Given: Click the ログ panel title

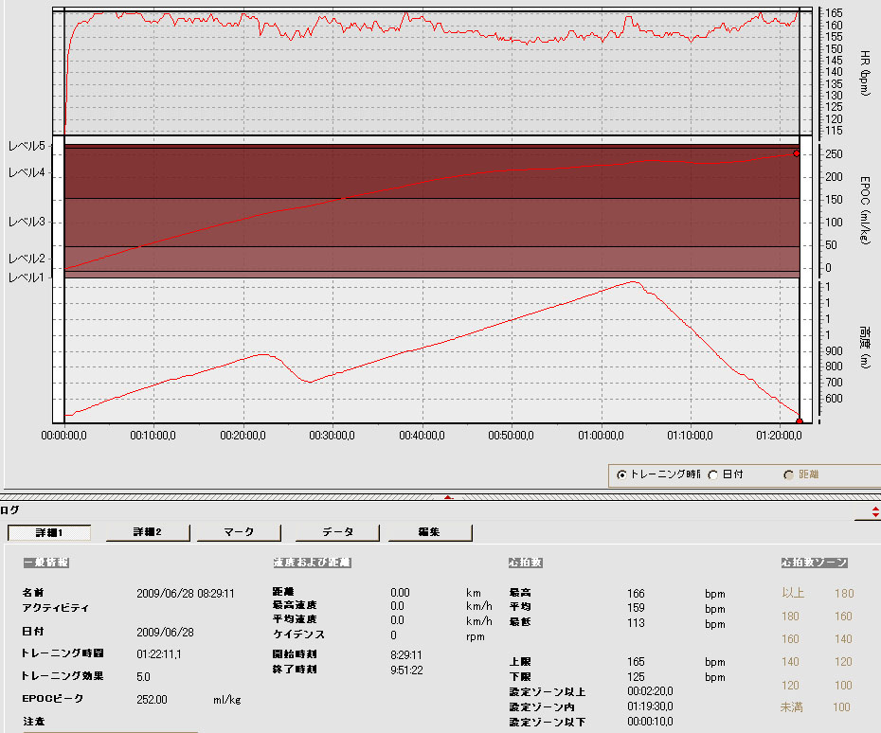Looking at the screenshot, I should click(x=9, y=510).
